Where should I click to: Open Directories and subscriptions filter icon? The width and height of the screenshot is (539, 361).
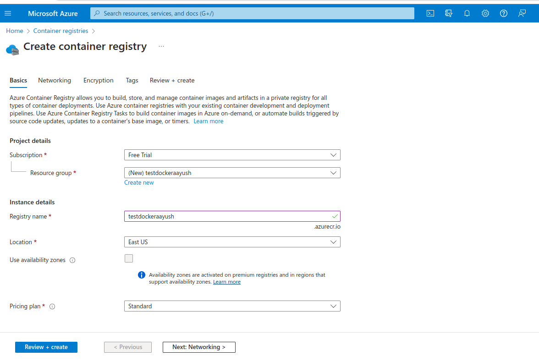[449, 13]
